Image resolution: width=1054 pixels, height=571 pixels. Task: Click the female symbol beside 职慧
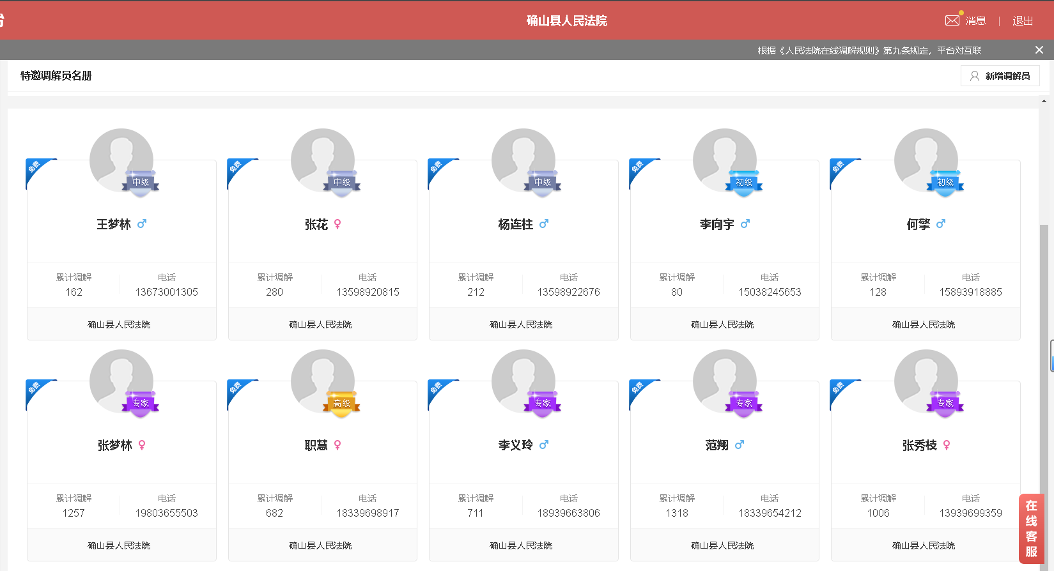point(337,445)
